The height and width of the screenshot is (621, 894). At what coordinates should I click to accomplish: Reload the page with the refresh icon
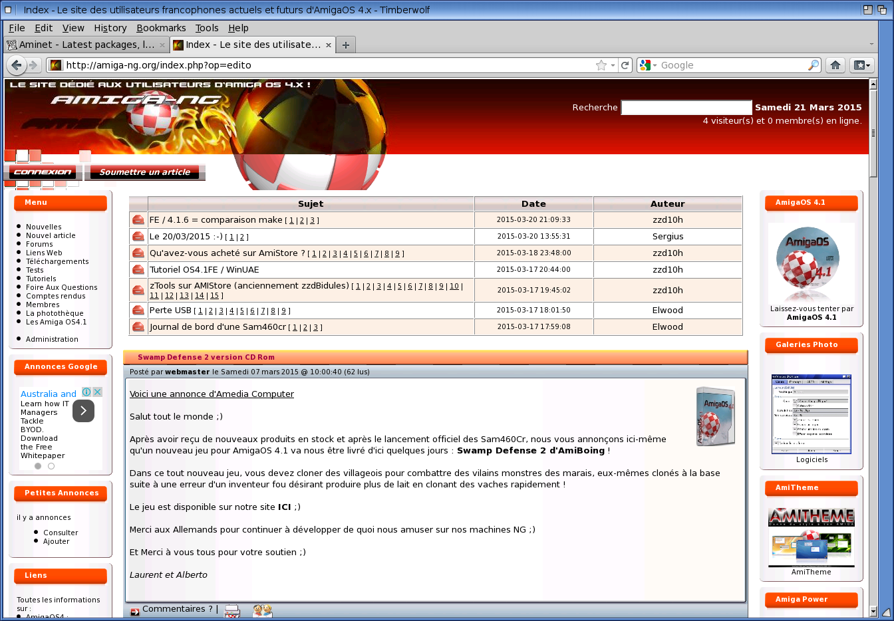point(625,65)
